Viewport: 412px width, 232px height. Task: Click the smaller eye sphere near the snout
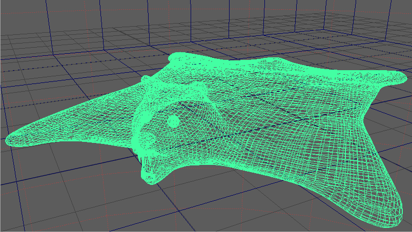point(149,139)
